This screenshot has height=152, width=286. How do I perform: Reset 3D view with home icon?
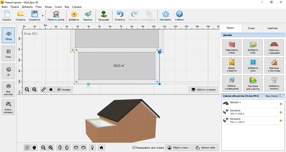point(102,148)
